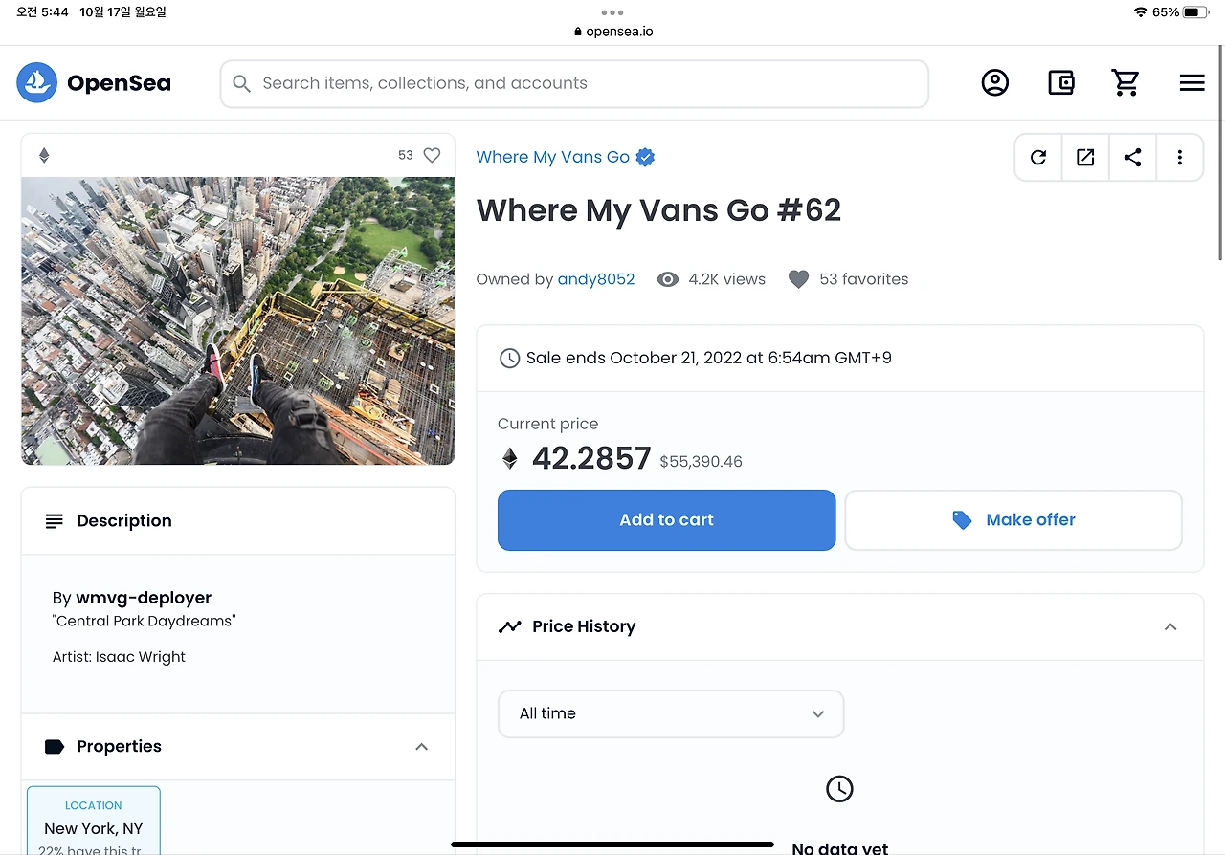1225x855 pixels.
Task: Click the 53 favorites heart icon
Action: pos(798,279)
